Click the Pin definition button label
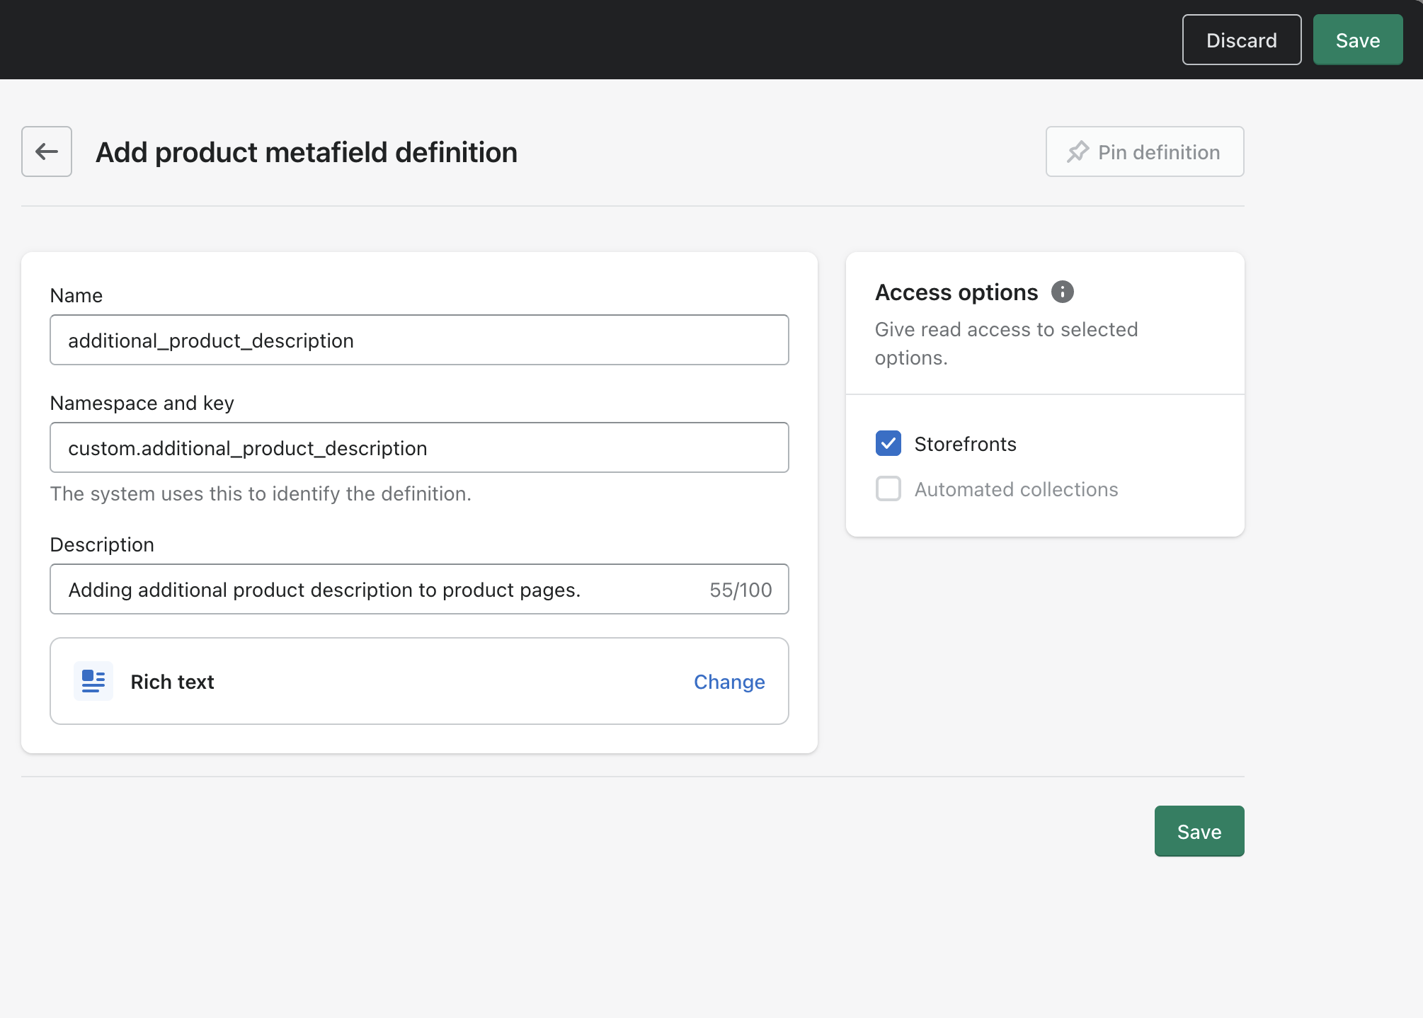The image size is (1423, 1018). (x=1159, y=152)
